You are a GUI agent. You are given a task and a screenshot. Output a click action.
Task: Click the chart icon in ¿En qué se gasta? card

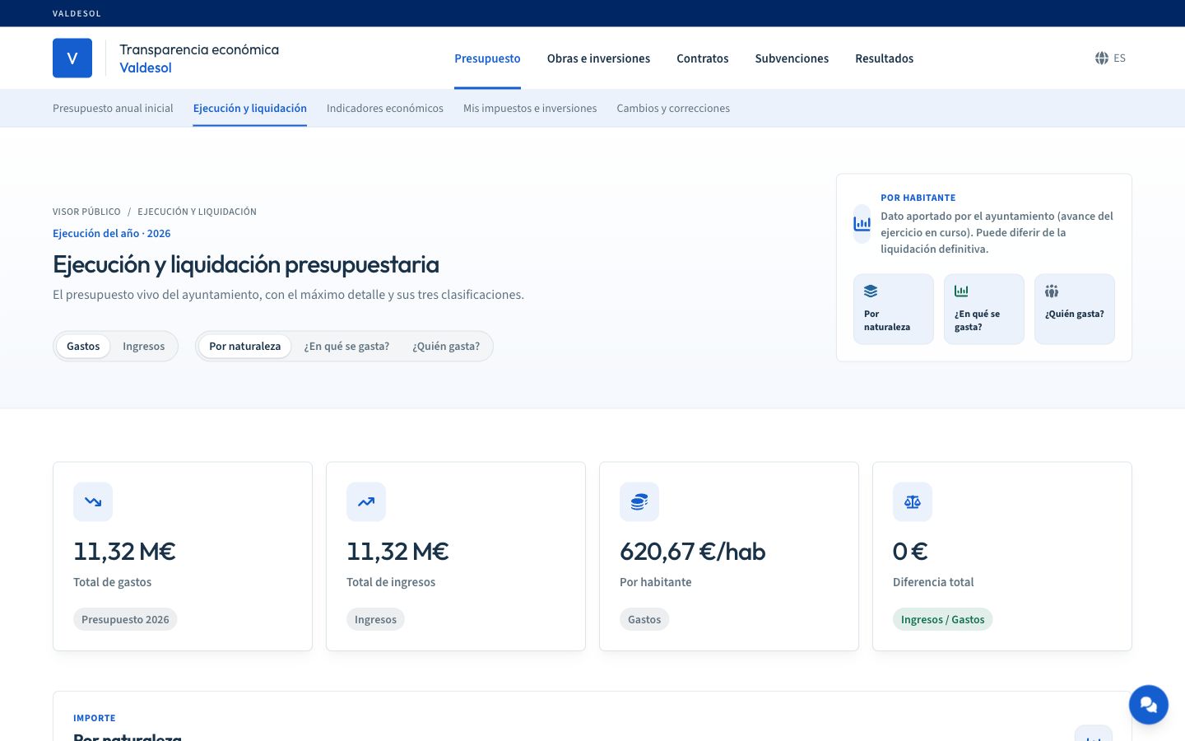point(961,291)
